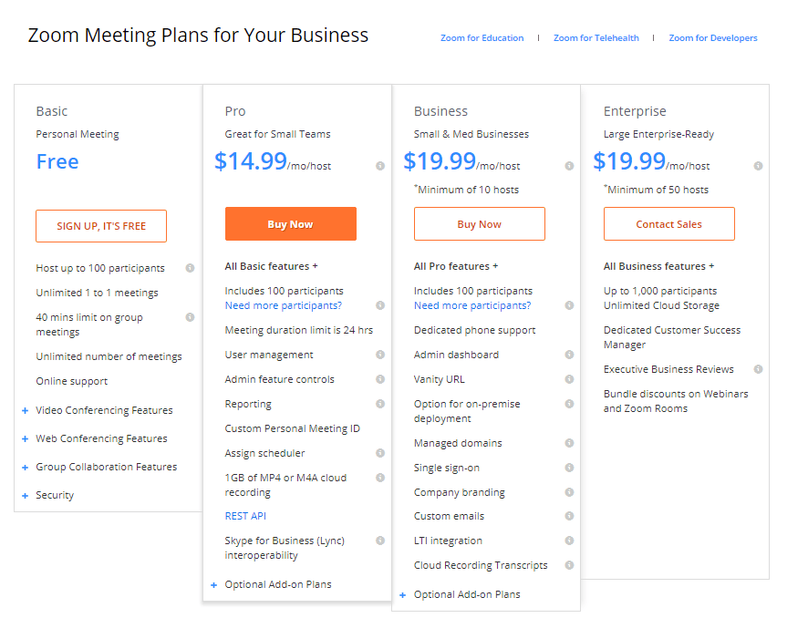
Task: Click Minimum of 50 hosts note
Action: (657, 190)
